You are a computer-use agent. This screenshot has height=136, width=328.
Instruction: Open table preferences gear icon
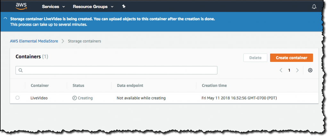click(310, 70)
